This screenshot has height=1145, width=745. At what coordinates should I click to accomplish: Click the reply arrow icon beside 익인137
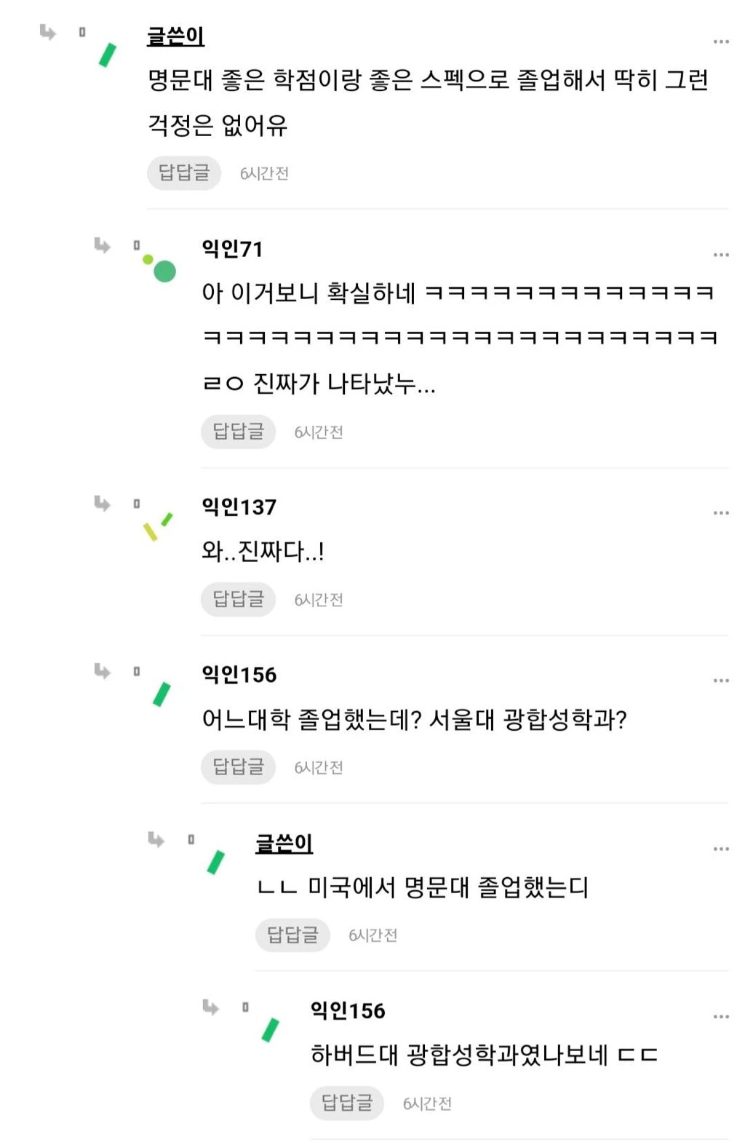pyautogui.click(x=103, y=504)
